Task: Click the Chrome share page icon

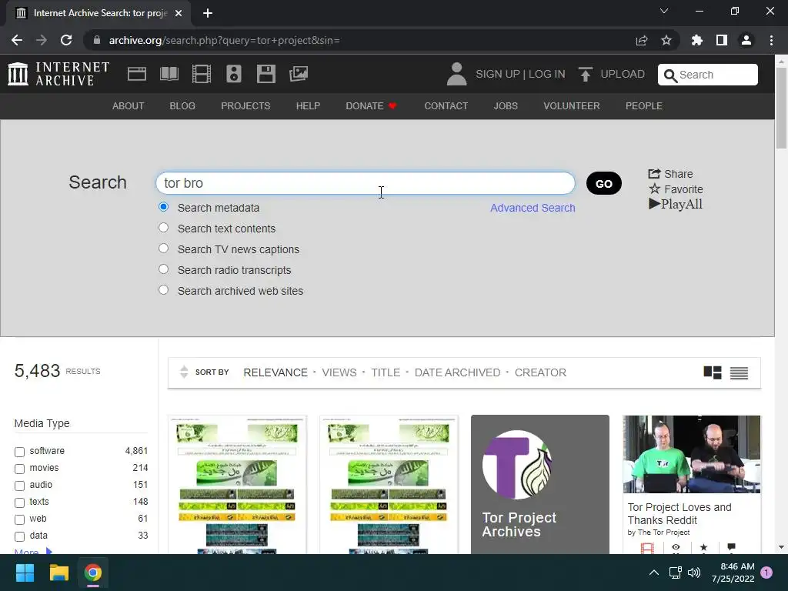Action: (x=641, y=40)
